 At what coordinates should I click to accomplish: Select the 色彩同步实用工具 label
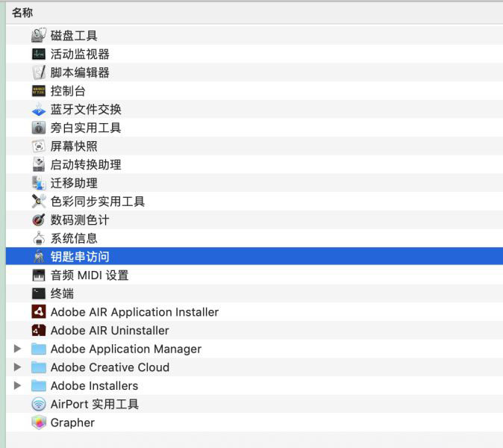point(98,201)
